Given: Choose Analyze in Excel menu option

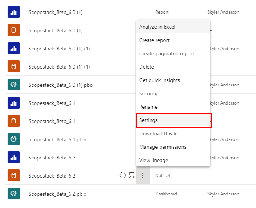Looking at the screenshot, I should [173, 27].
